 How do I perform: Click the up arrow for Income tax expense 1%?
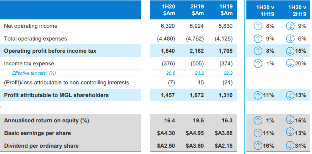click(258, 63)
